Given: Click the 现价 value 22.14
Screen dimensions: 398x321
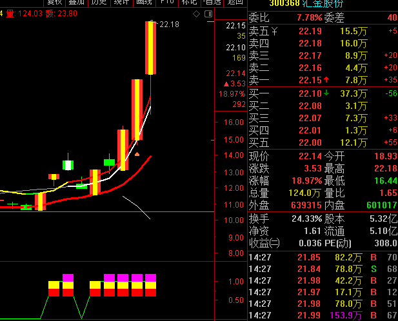Looking at the screenshot, I should (310, 156).
